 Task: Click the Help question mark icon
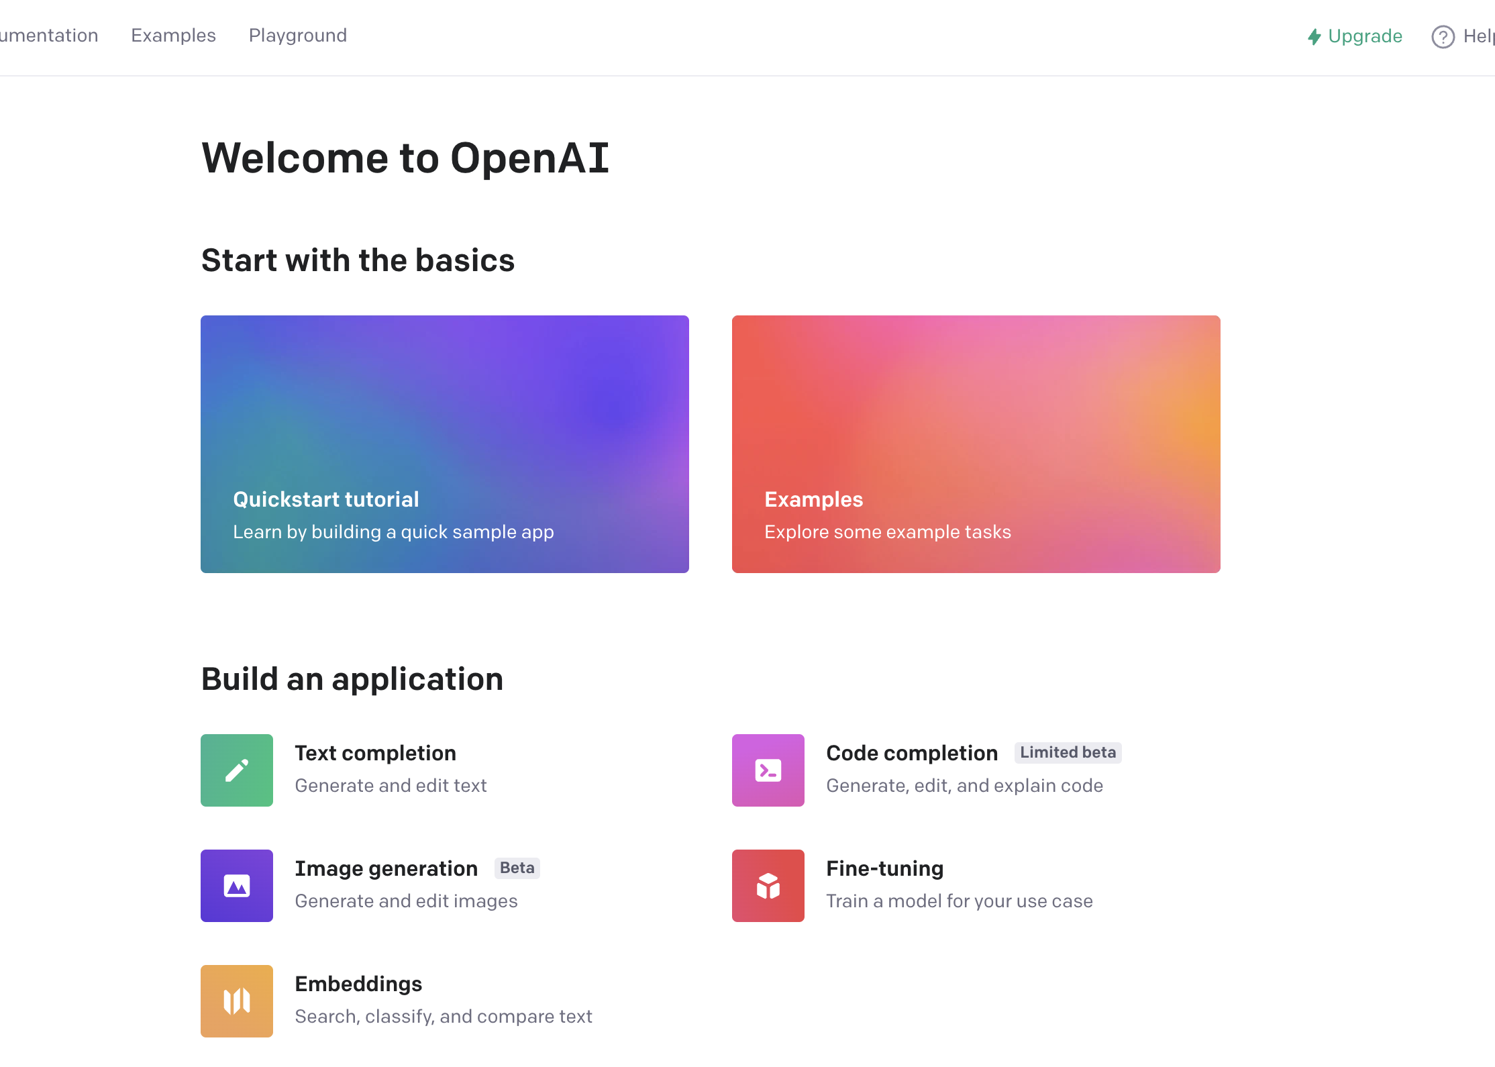(1443, 36)
